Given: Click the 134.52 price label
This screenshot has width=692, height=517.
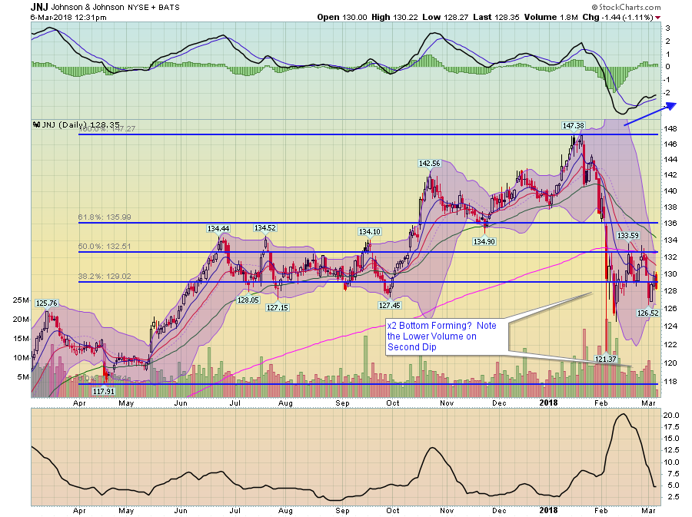Looking at the screenshot, I should pyautogui.click(x=264, y=228).
